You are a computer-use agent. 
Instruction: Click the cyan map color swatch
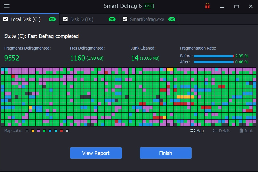56,131
